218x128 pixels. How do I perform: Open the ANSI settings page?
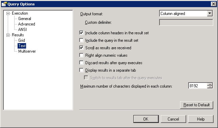click(x=22, y=30)
